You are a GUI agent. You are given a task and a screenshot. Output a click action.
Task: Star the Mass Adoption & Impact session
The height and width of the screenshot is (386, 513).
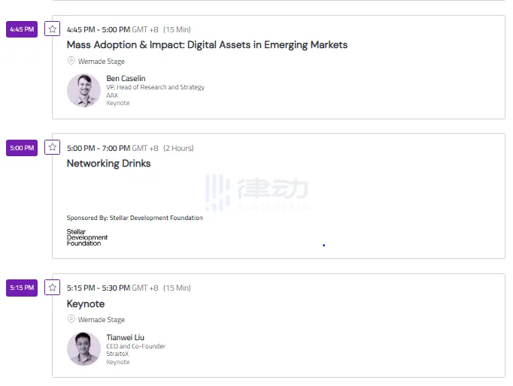point(53,29)
